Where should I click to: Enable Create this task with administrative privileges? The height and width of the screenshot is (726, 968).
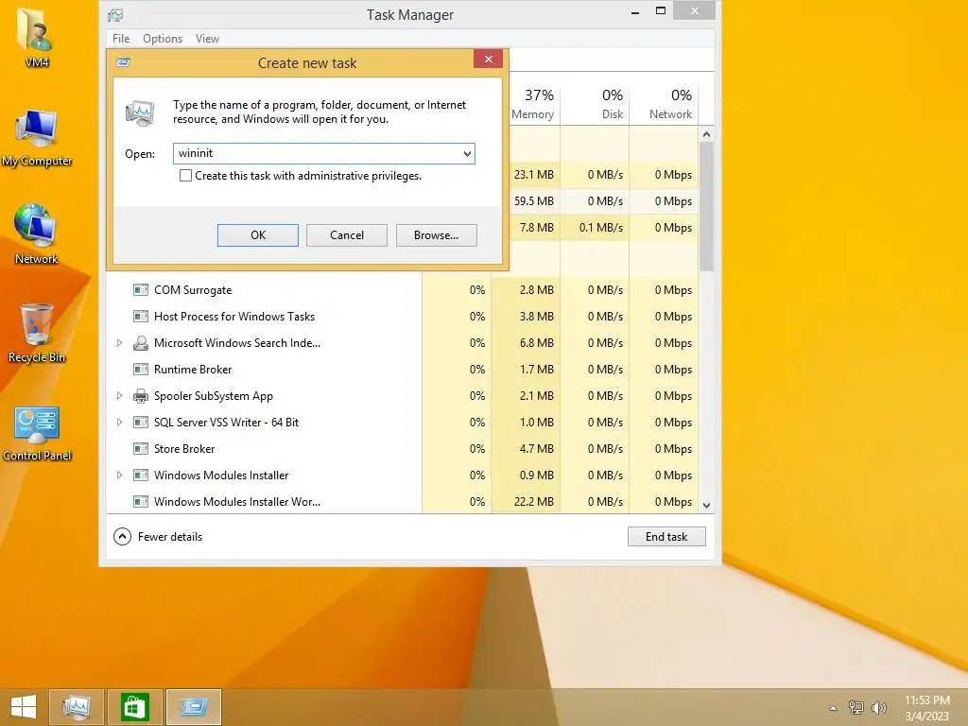[185, 175]
